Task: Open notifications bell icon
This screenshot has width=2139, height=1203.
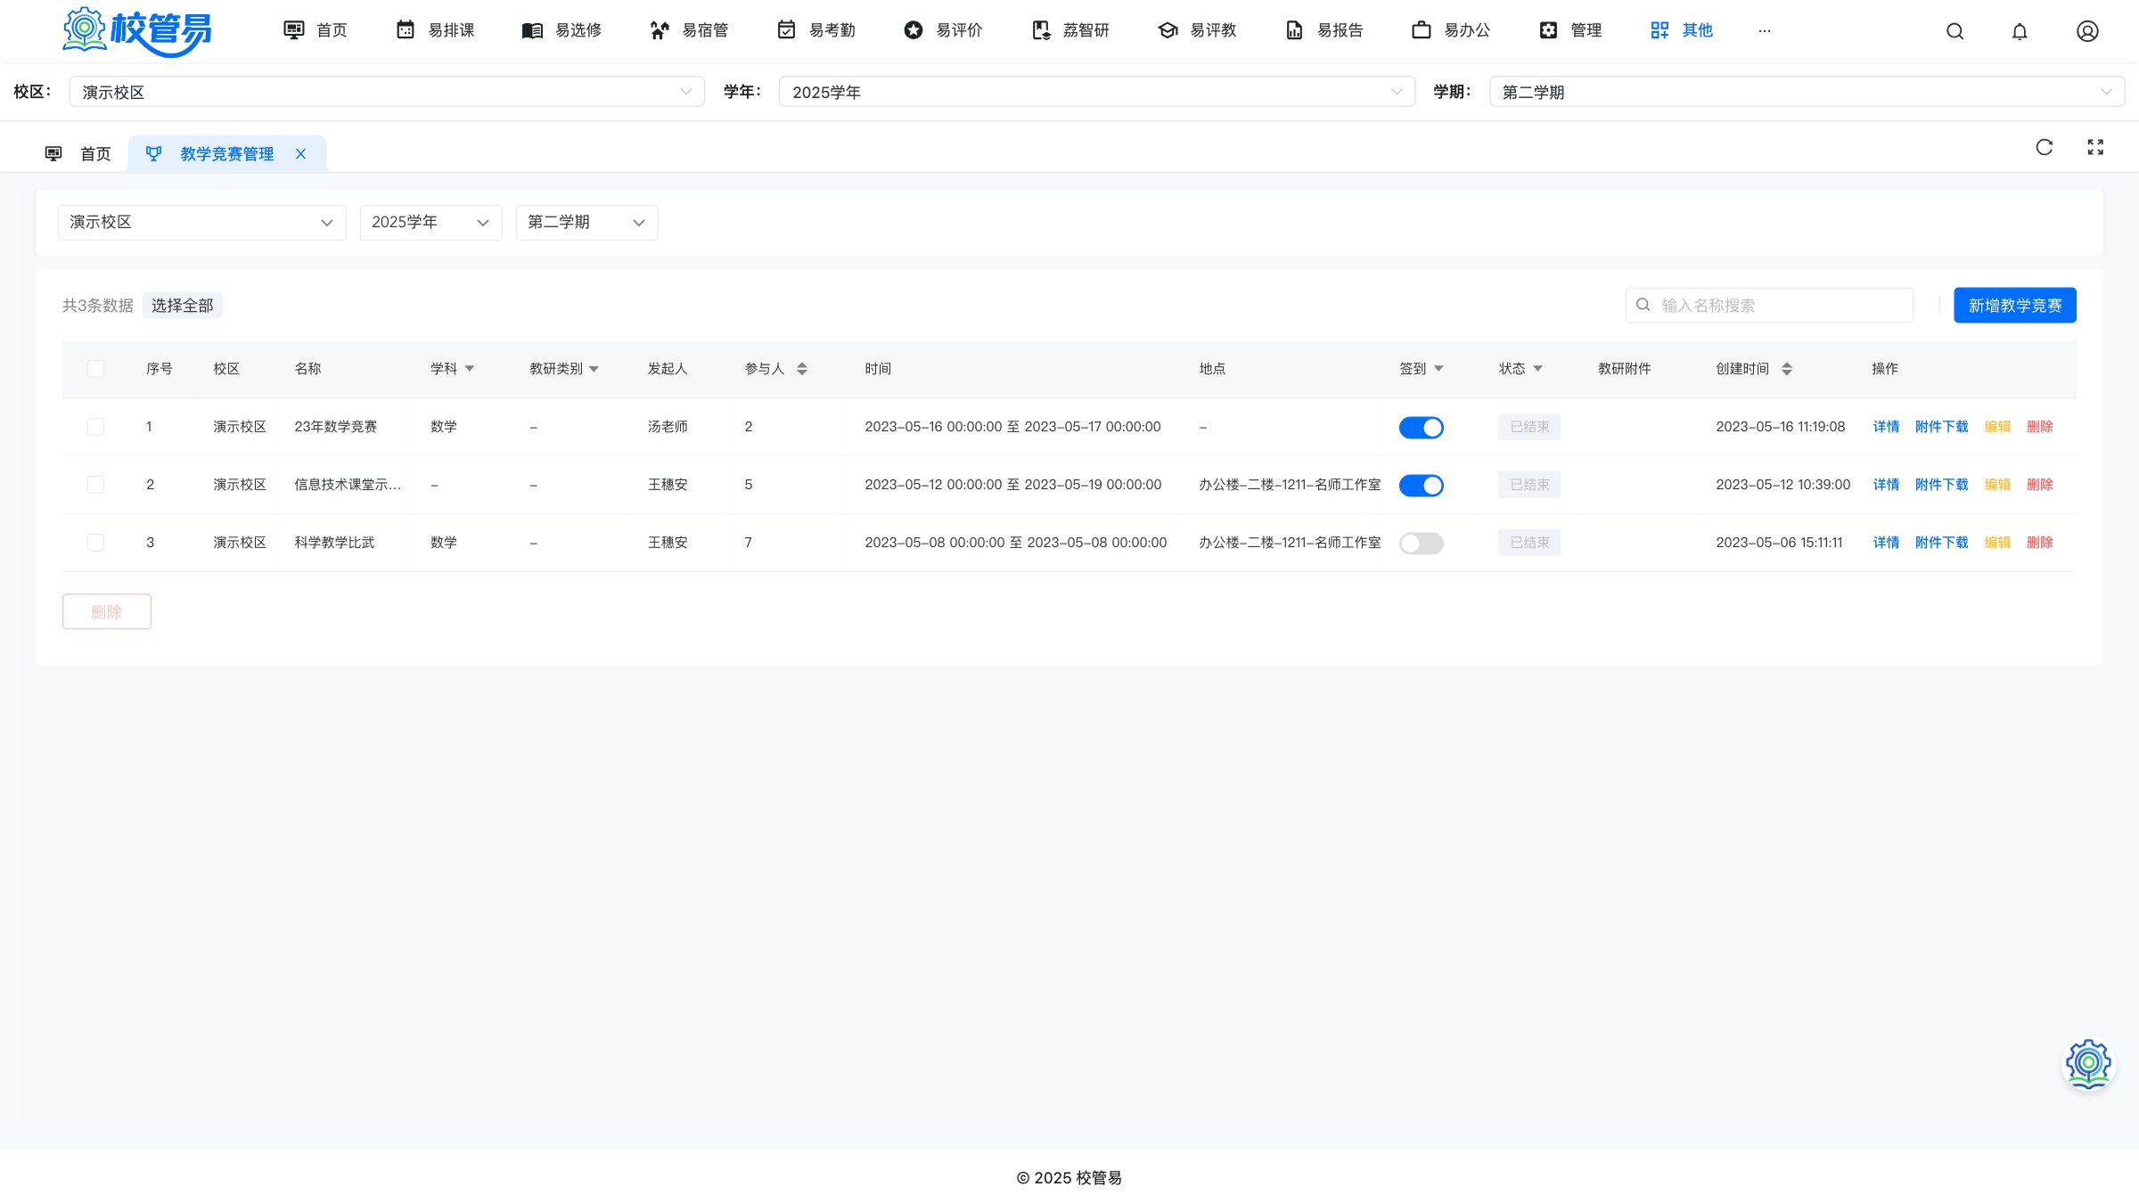Action: tap(2020, 31)
